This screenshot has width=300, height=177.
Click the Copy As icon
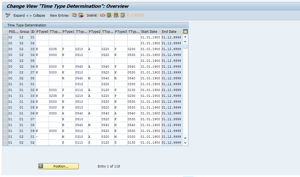click(74, 15)
